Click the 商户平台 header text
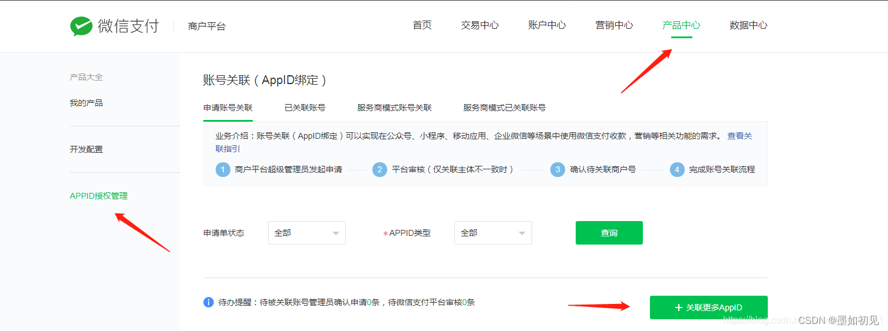This screenshot has width=888, height=331. 207,26
